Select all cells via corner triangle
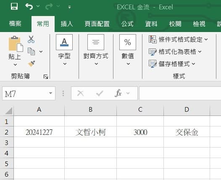The height and width of the screenshot is (180, 221). (x=8, y=110)
